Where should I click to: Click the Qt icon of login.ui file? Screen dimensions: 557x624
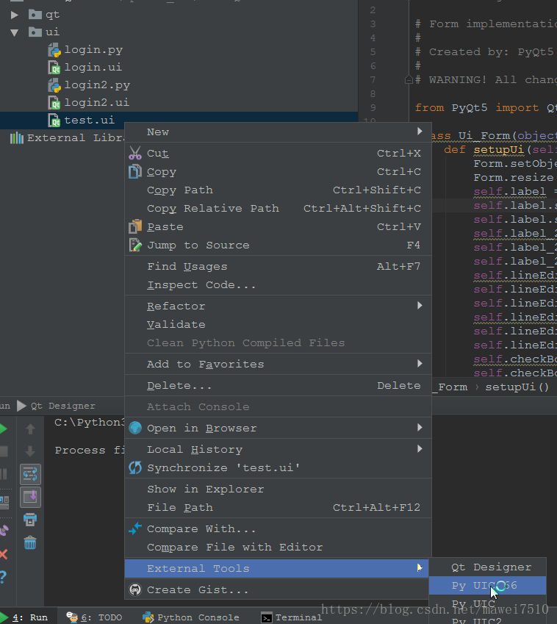tap(54, 68)
